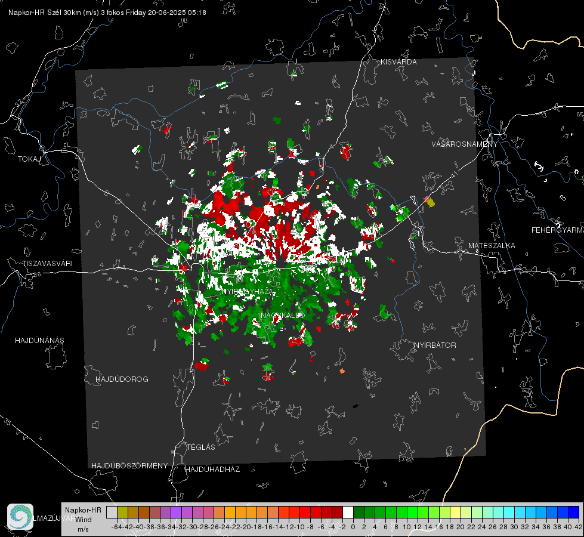
Task: Pick the bright purple swatch above -34
Action: (176, 512)
